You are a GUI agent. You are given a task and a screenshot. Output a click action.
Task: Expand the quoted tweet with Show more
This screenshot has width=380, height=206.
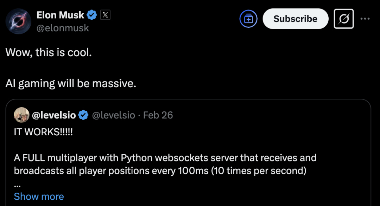pyautogui.click(x=39, y=197)
